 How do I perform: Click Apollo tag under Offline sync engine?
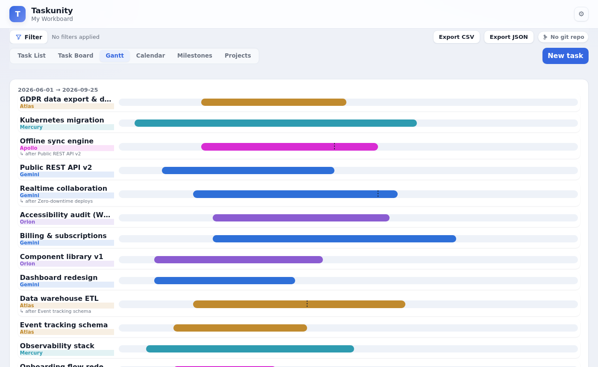point(67,148)
